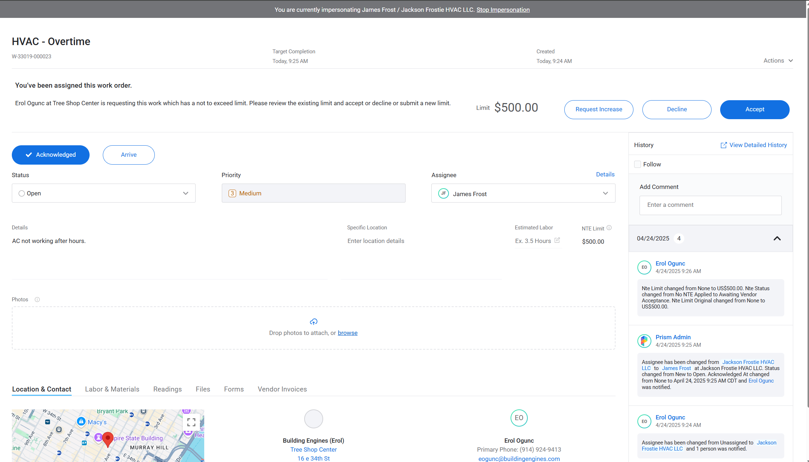Collapse the 04/24/2025 history group
This screenshot has height=462, width=809.
click(x=777, y=238)
